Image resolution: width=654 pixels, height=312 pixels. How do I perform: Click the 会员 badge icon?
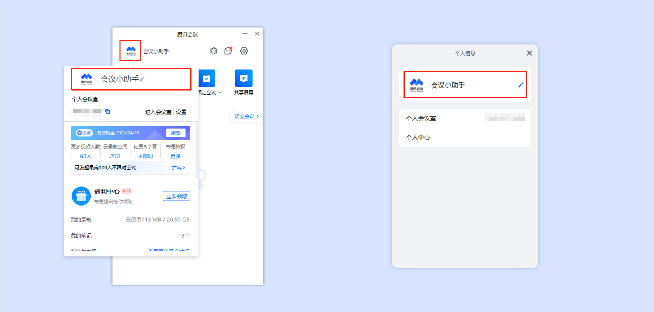tap(84, 133)
